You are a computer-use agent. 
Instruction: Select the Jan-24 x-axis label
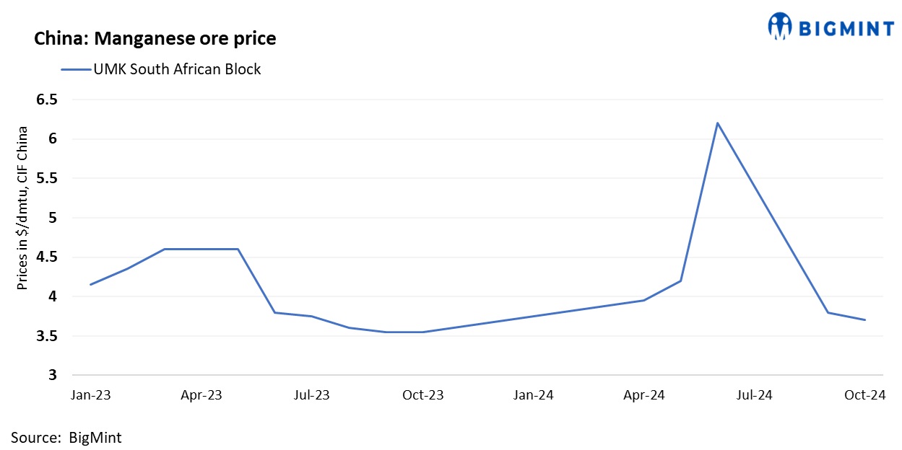534,395
